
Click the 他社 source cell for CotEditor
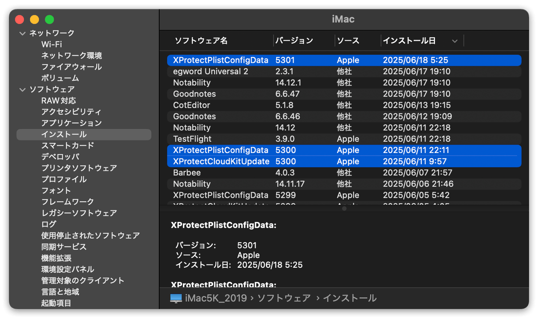click(344, 105)
